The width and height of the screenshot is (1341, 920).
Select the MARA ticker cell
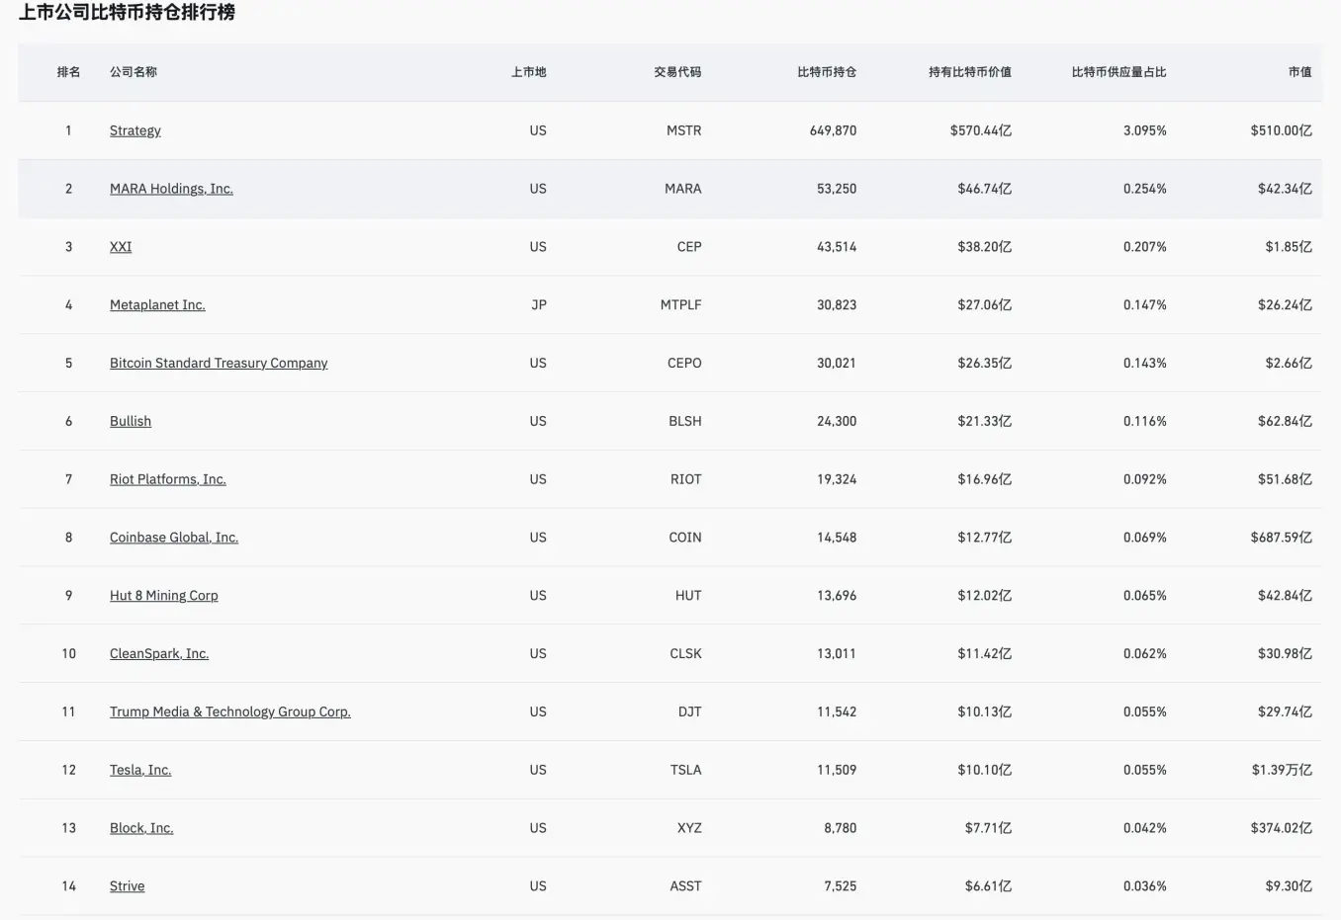[x=683, y=189]
